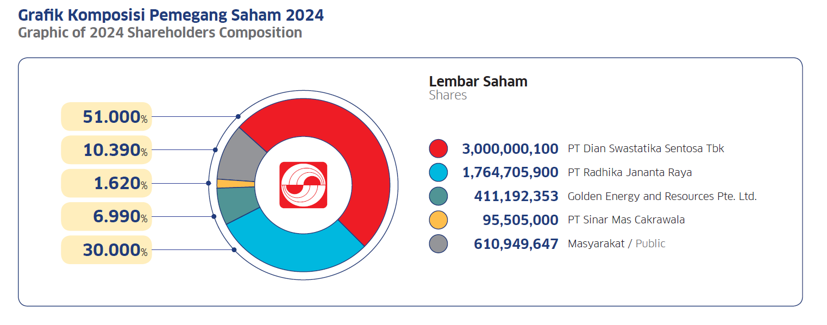This screenshot has width=827, height=325.
Task: Click the 30.000% percentage label
Action: (106, 250)
